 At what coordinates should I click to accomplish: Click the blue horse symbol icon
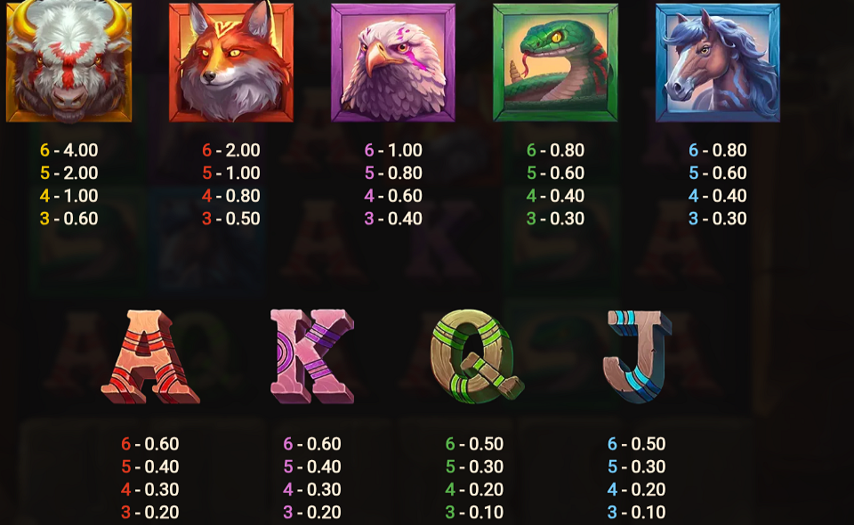[x=718, y=62]
